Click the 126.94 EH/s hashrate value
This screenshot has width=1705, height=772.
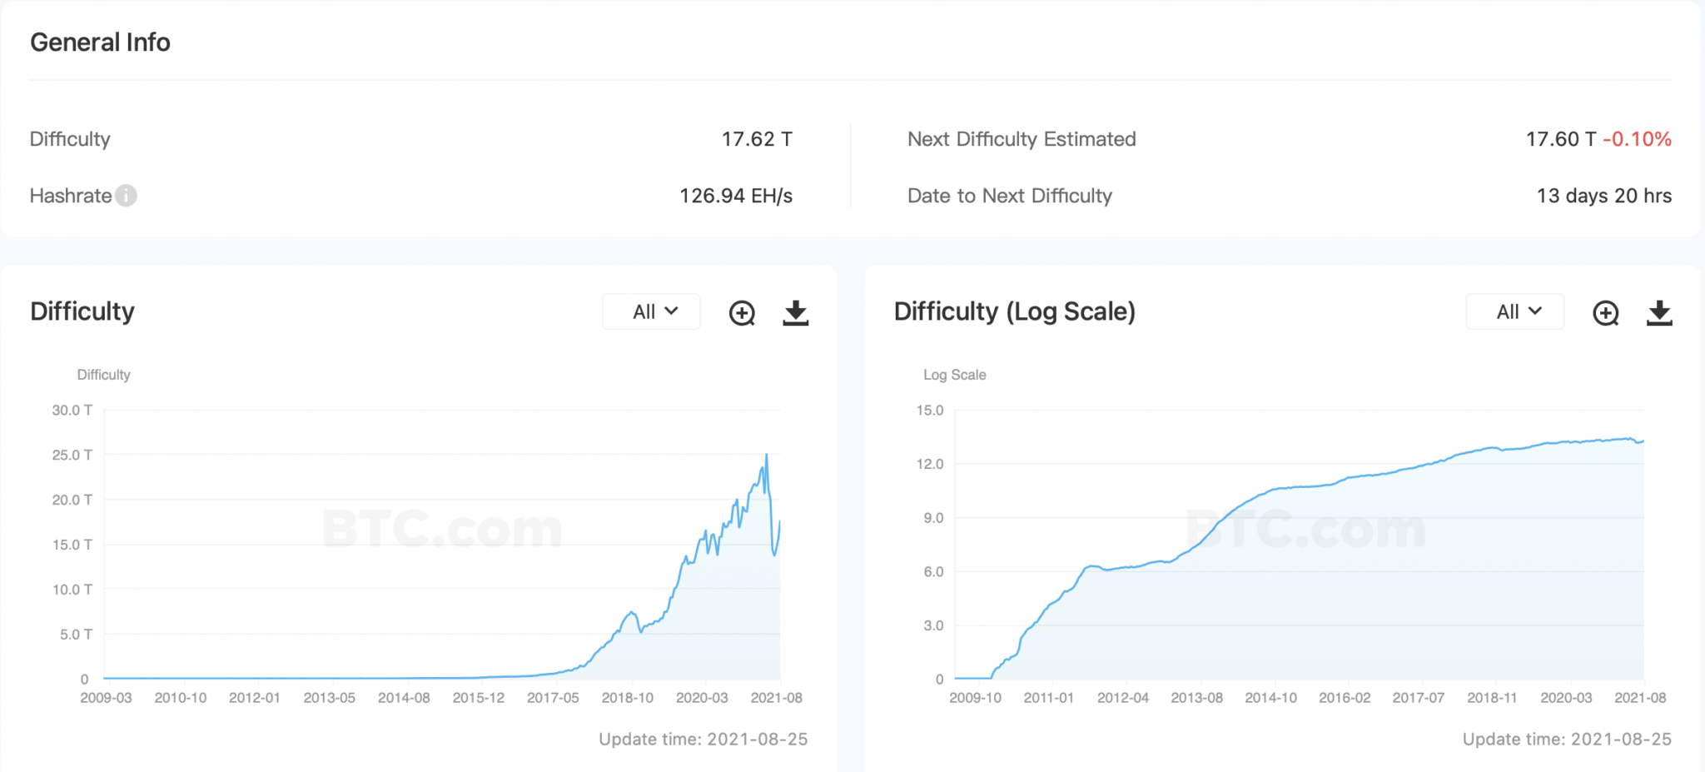[x=735, y=196]
